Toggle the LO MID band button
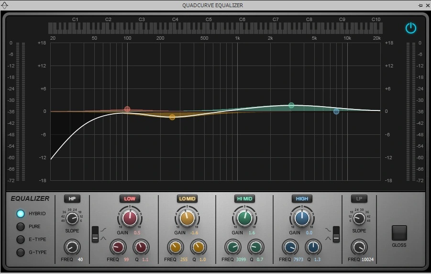This screenshot has height=274, width=431. pyautogui.click(x=187, y=199)
